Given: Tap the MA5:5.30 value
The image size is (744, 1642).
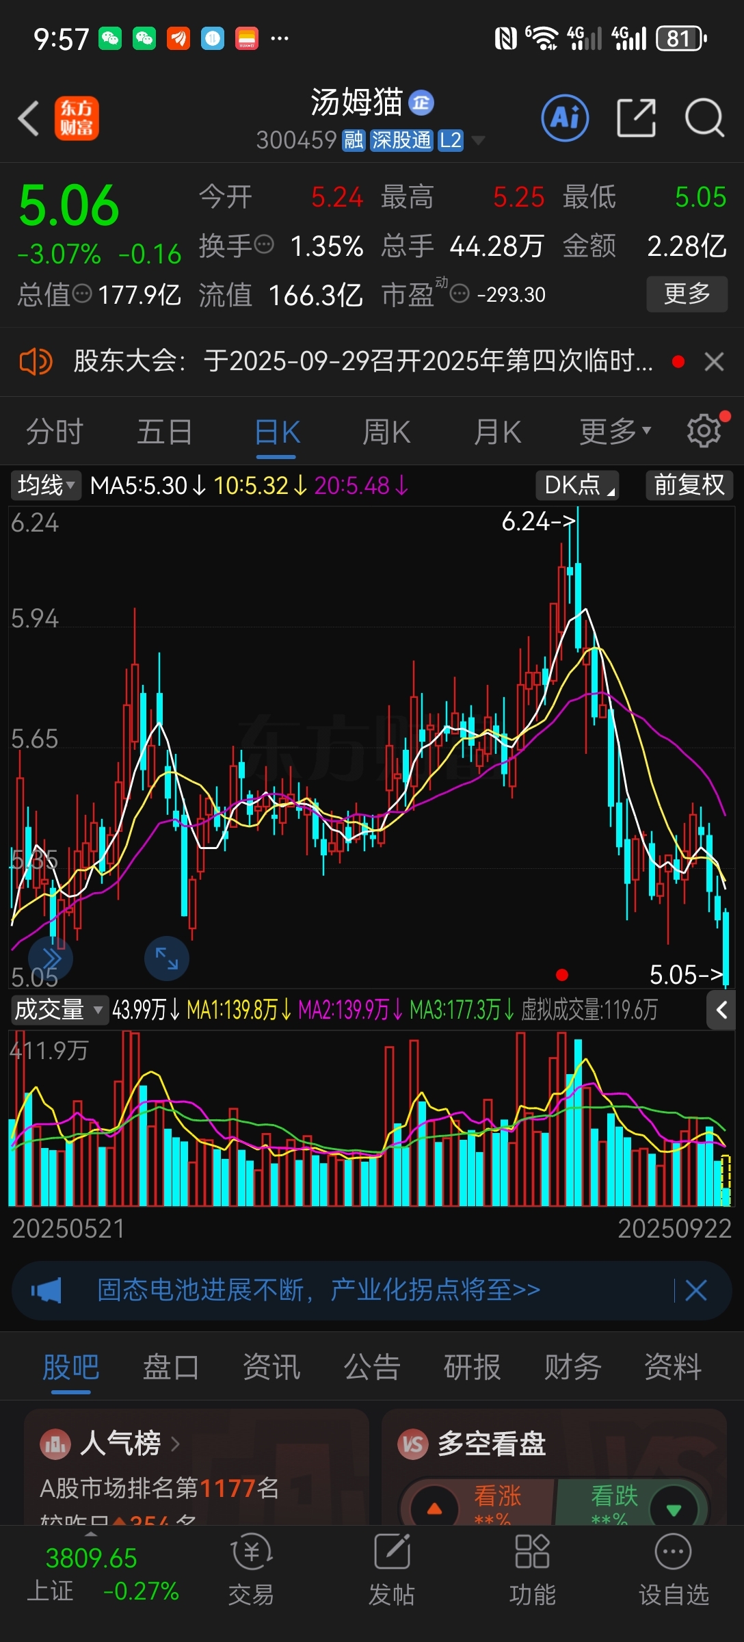Looking at the screenshot, I should [148, 486].
